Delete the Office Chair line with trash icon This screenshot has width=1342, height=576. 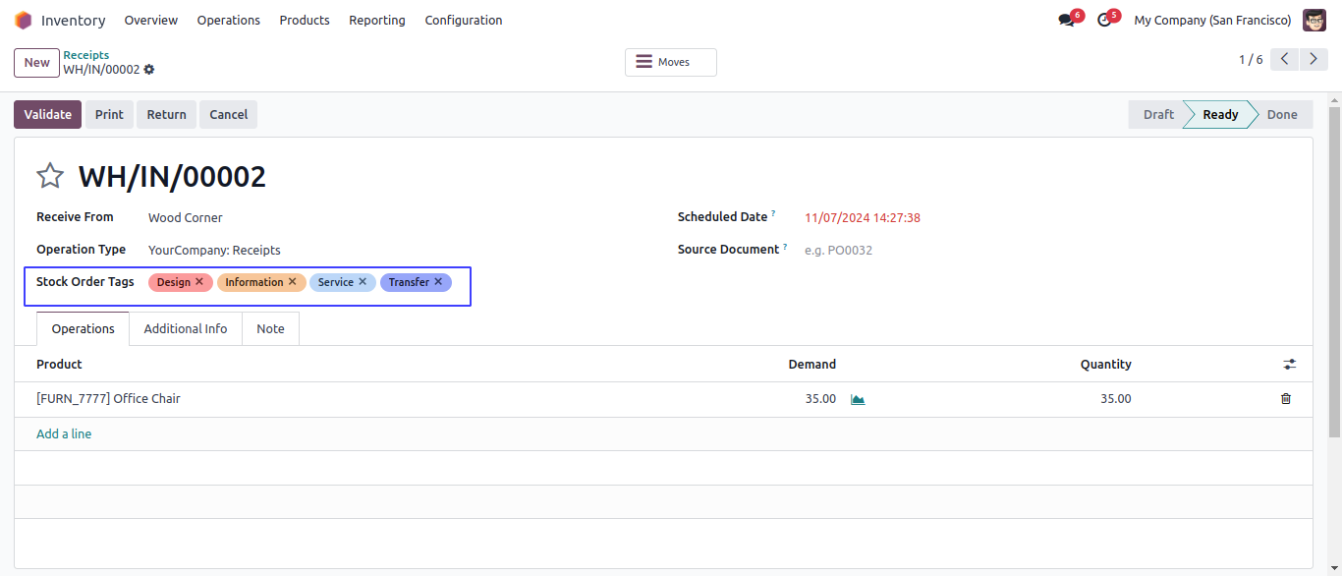tap(1286, 399)
